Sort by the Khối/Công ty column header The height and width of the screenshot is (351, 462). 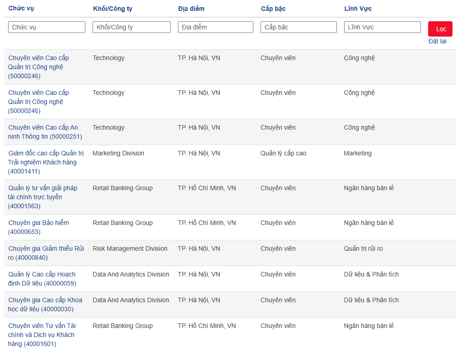pyautogui.click(x=112, y=9)
